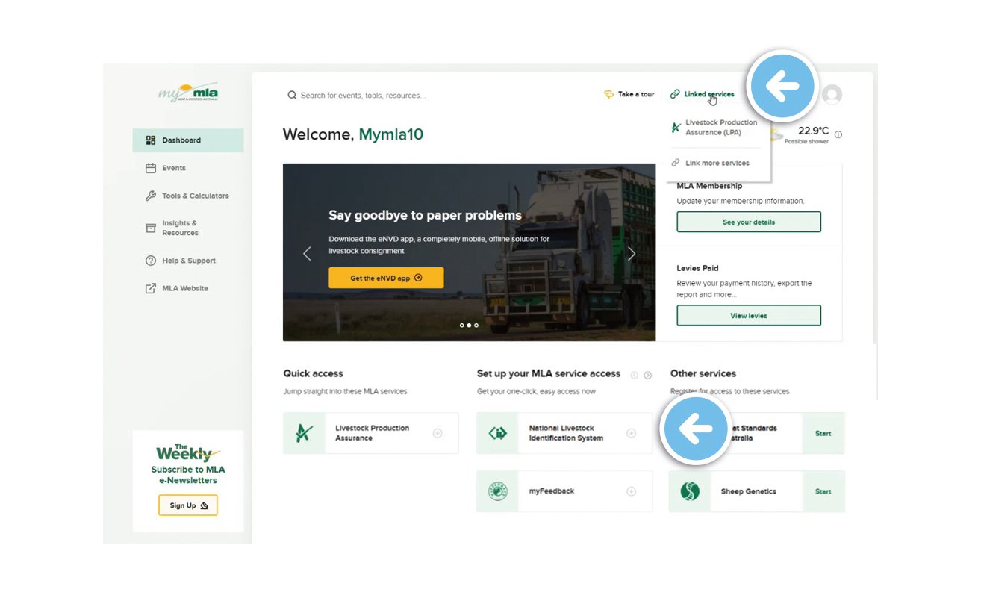Click the myMLA logo
The height and width of the screenshot is (607, 981).
[x=188, y=92]
